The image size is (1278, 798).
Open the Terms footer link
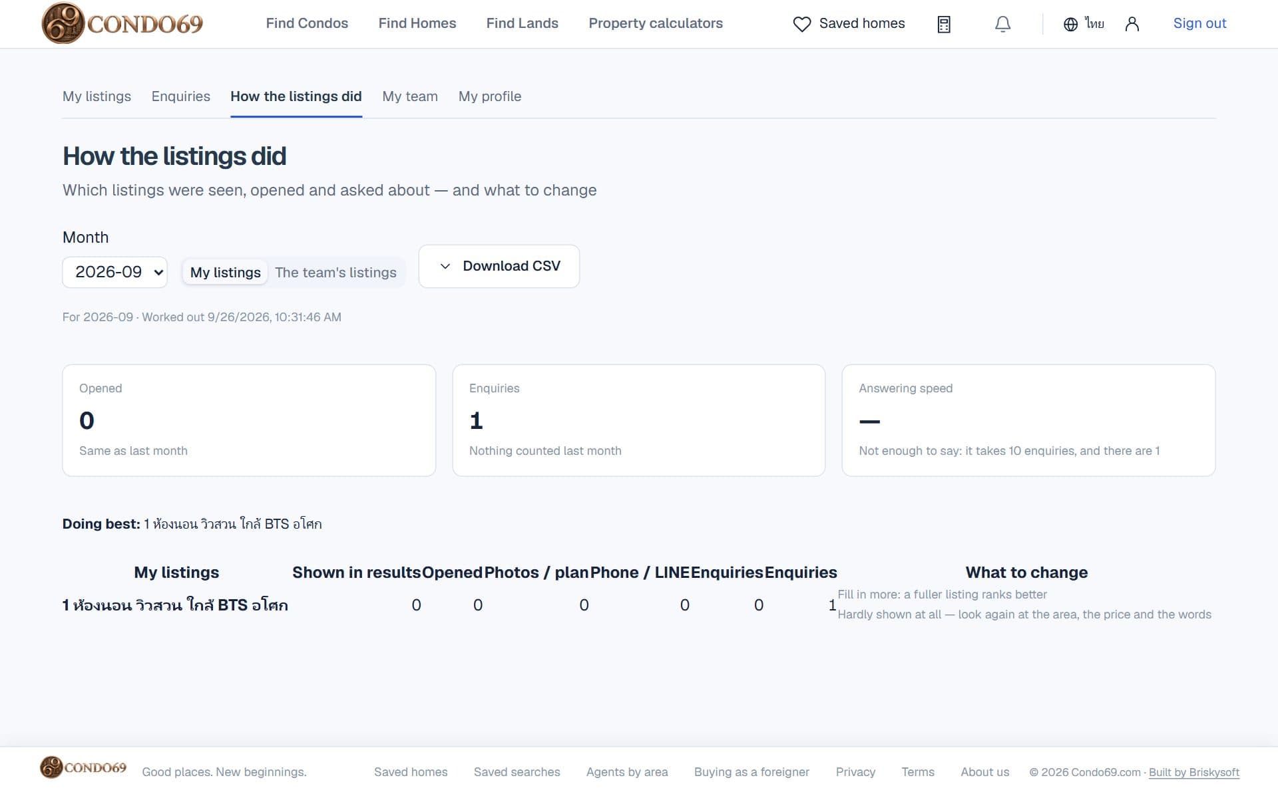pyautogui.click(x=918, y=772)
